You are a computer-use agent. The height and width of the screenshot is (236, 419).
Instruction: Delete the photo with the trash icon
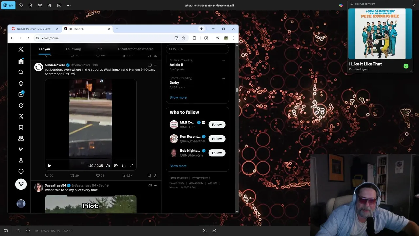(30, 5)
